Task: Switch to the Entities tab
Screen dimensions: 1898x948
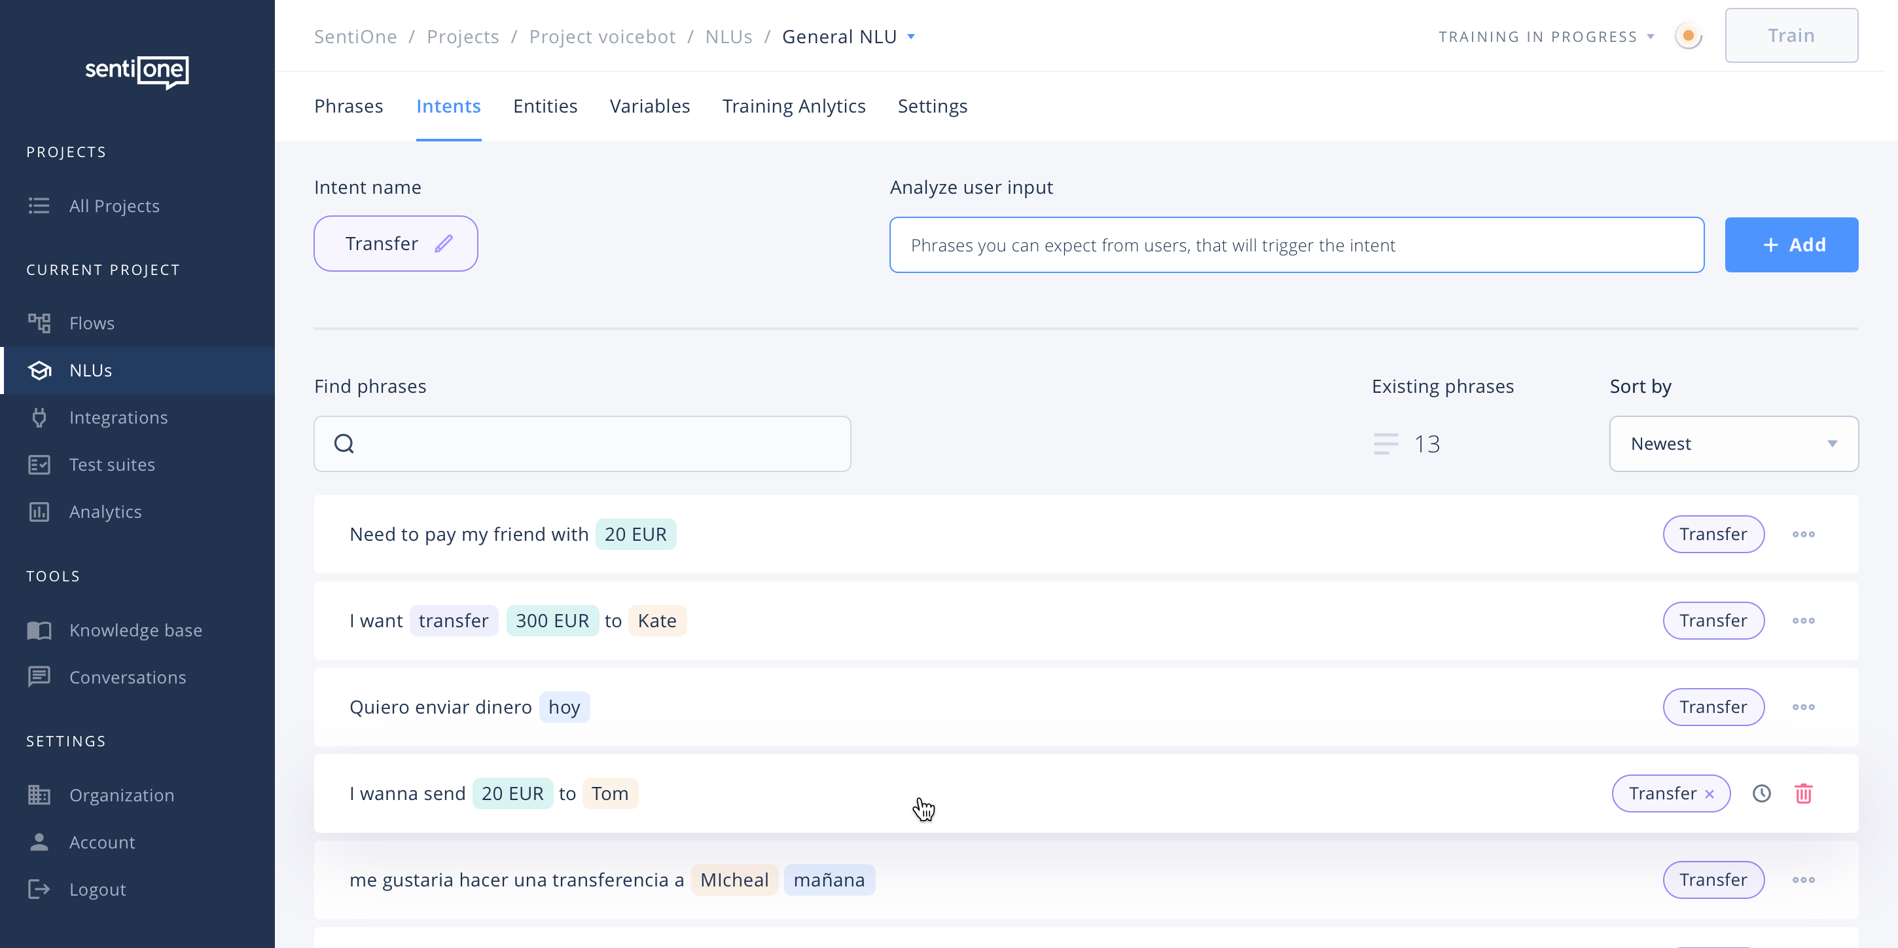Action: click(545, 106)
